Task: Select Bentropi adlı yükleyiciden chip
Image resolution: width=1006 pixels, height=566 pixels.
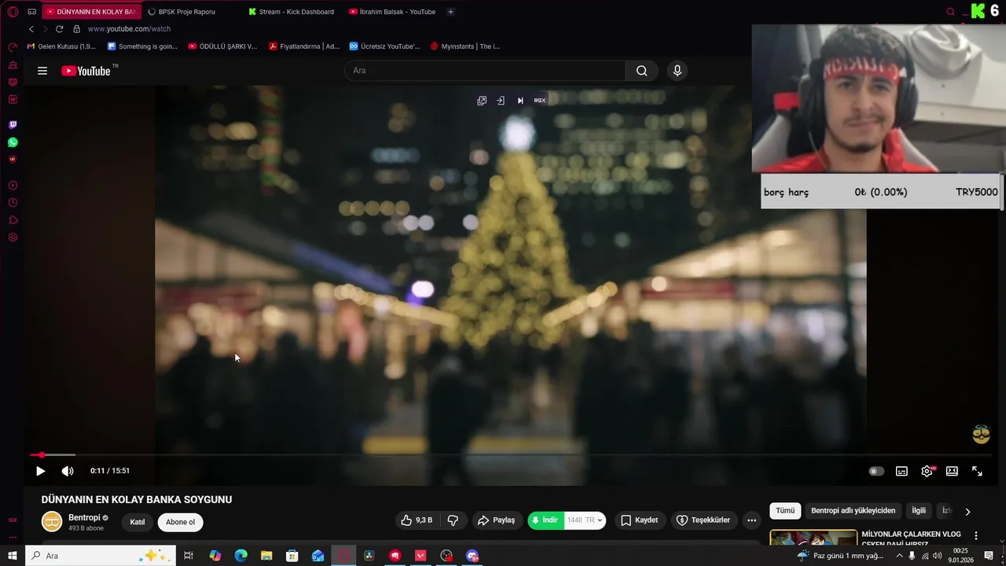Action: click(x=853, y=511)
